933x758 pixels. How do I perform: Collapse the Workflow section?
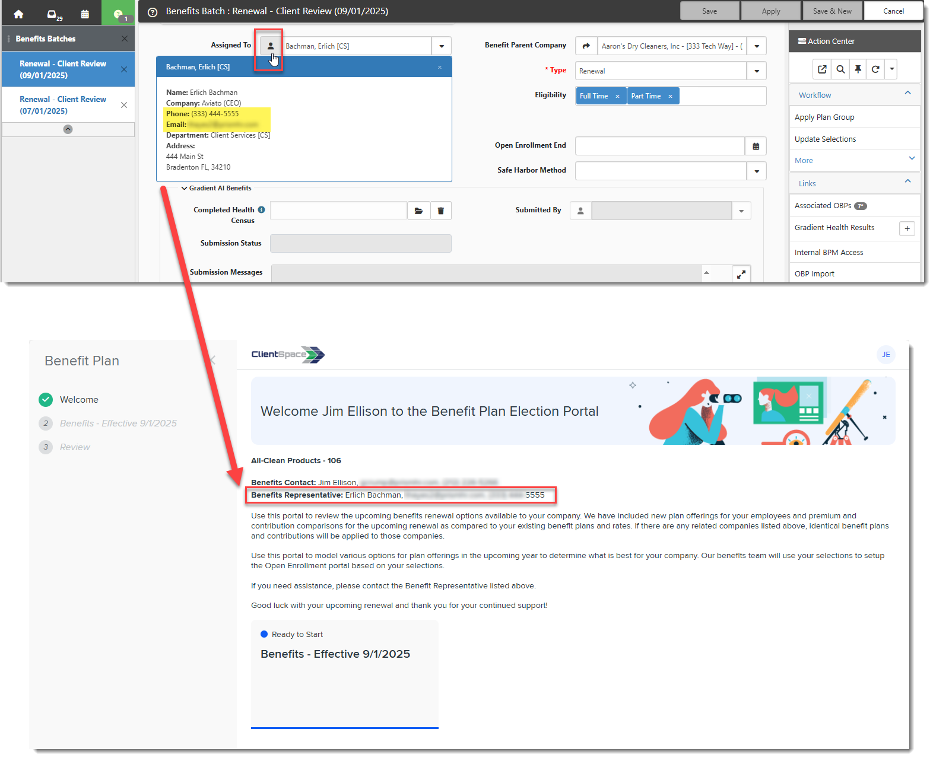tap(907, 93)
